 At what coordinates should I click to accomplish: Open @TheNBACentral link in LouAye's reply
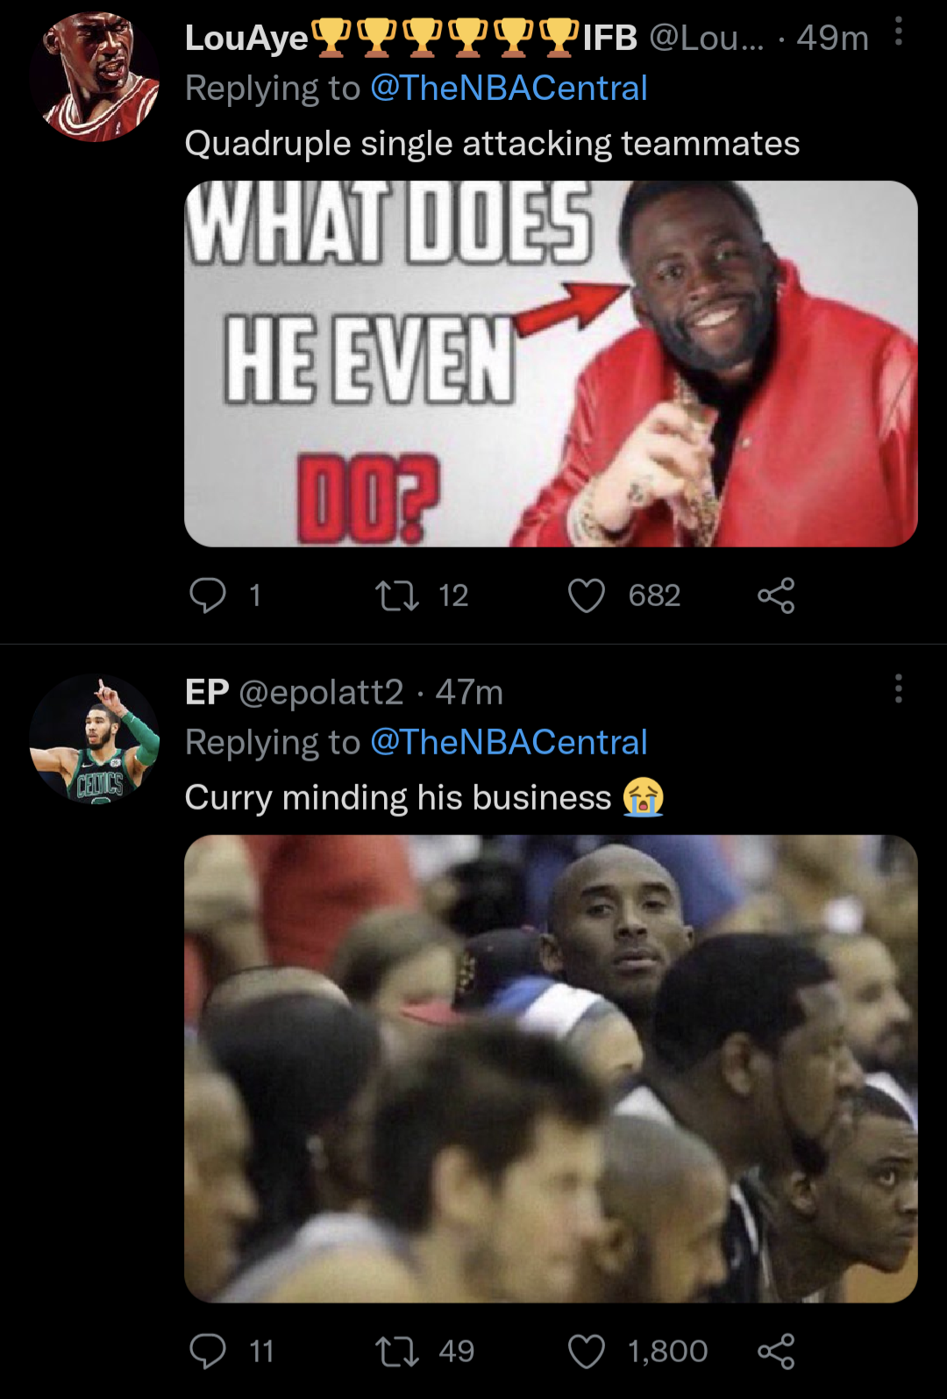(x=509, y=89)
